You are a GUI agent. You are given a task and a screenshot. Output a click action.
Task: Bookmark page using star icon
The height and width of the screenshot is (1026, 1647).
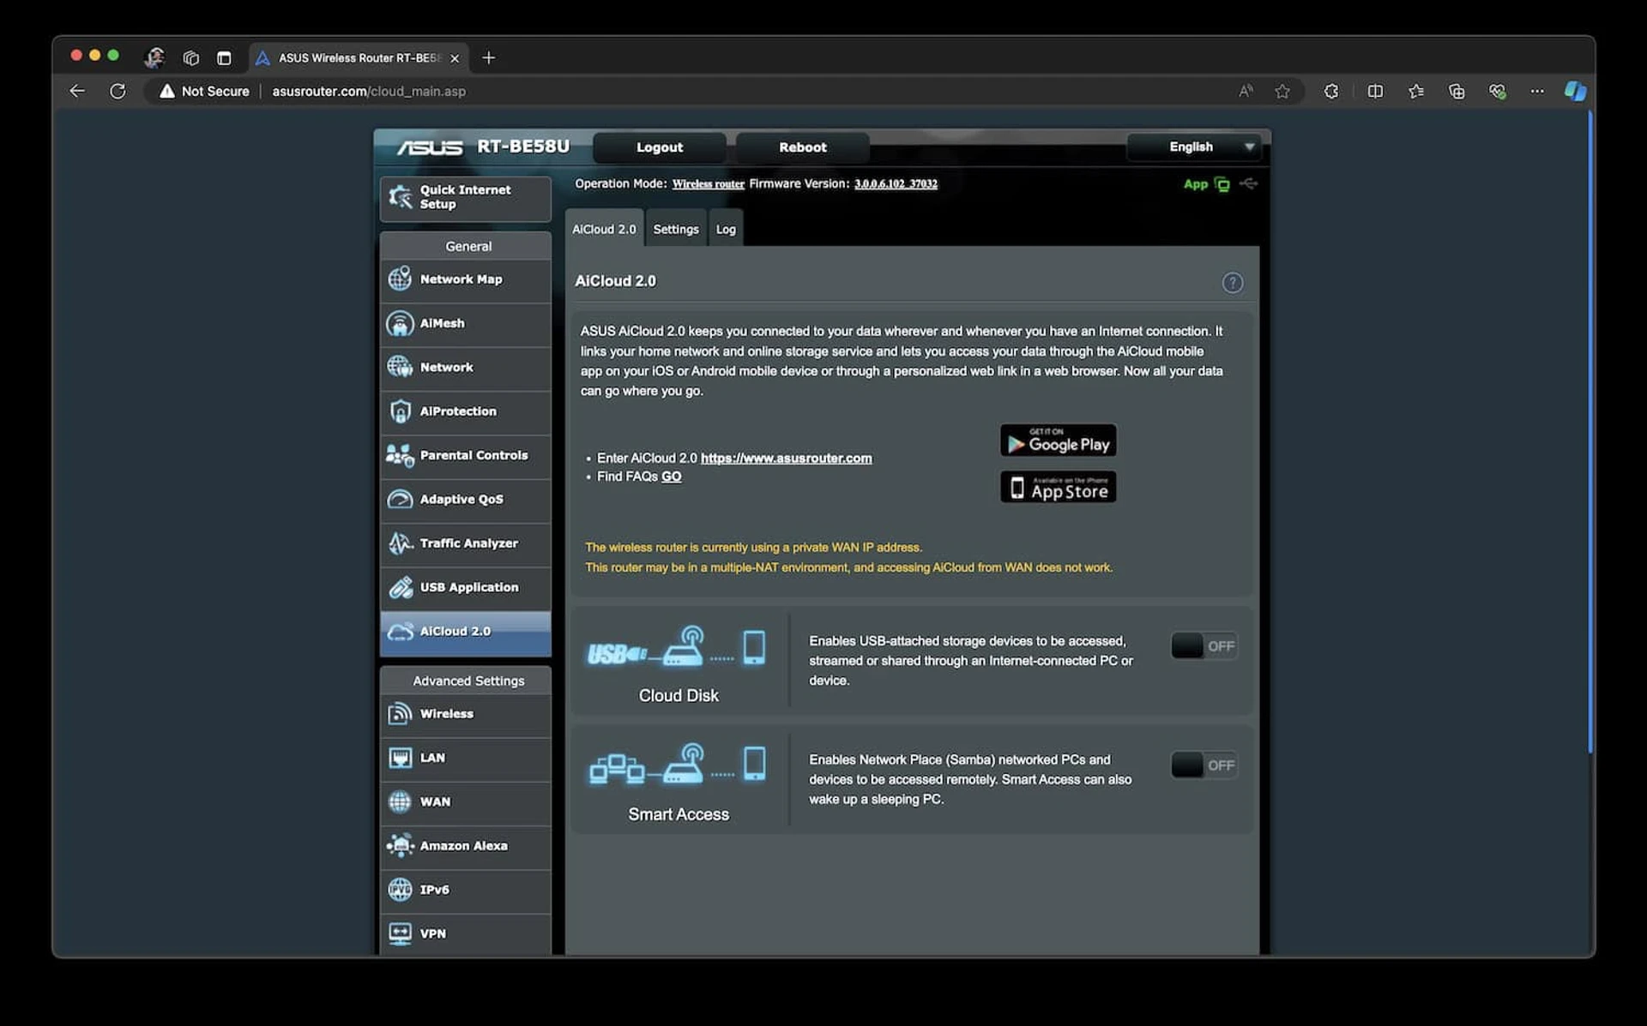1282,91
